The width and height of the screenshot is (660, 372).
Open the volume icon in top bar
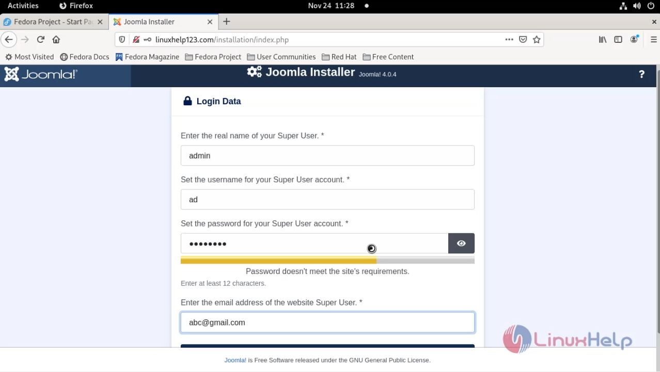coord(637,6)
